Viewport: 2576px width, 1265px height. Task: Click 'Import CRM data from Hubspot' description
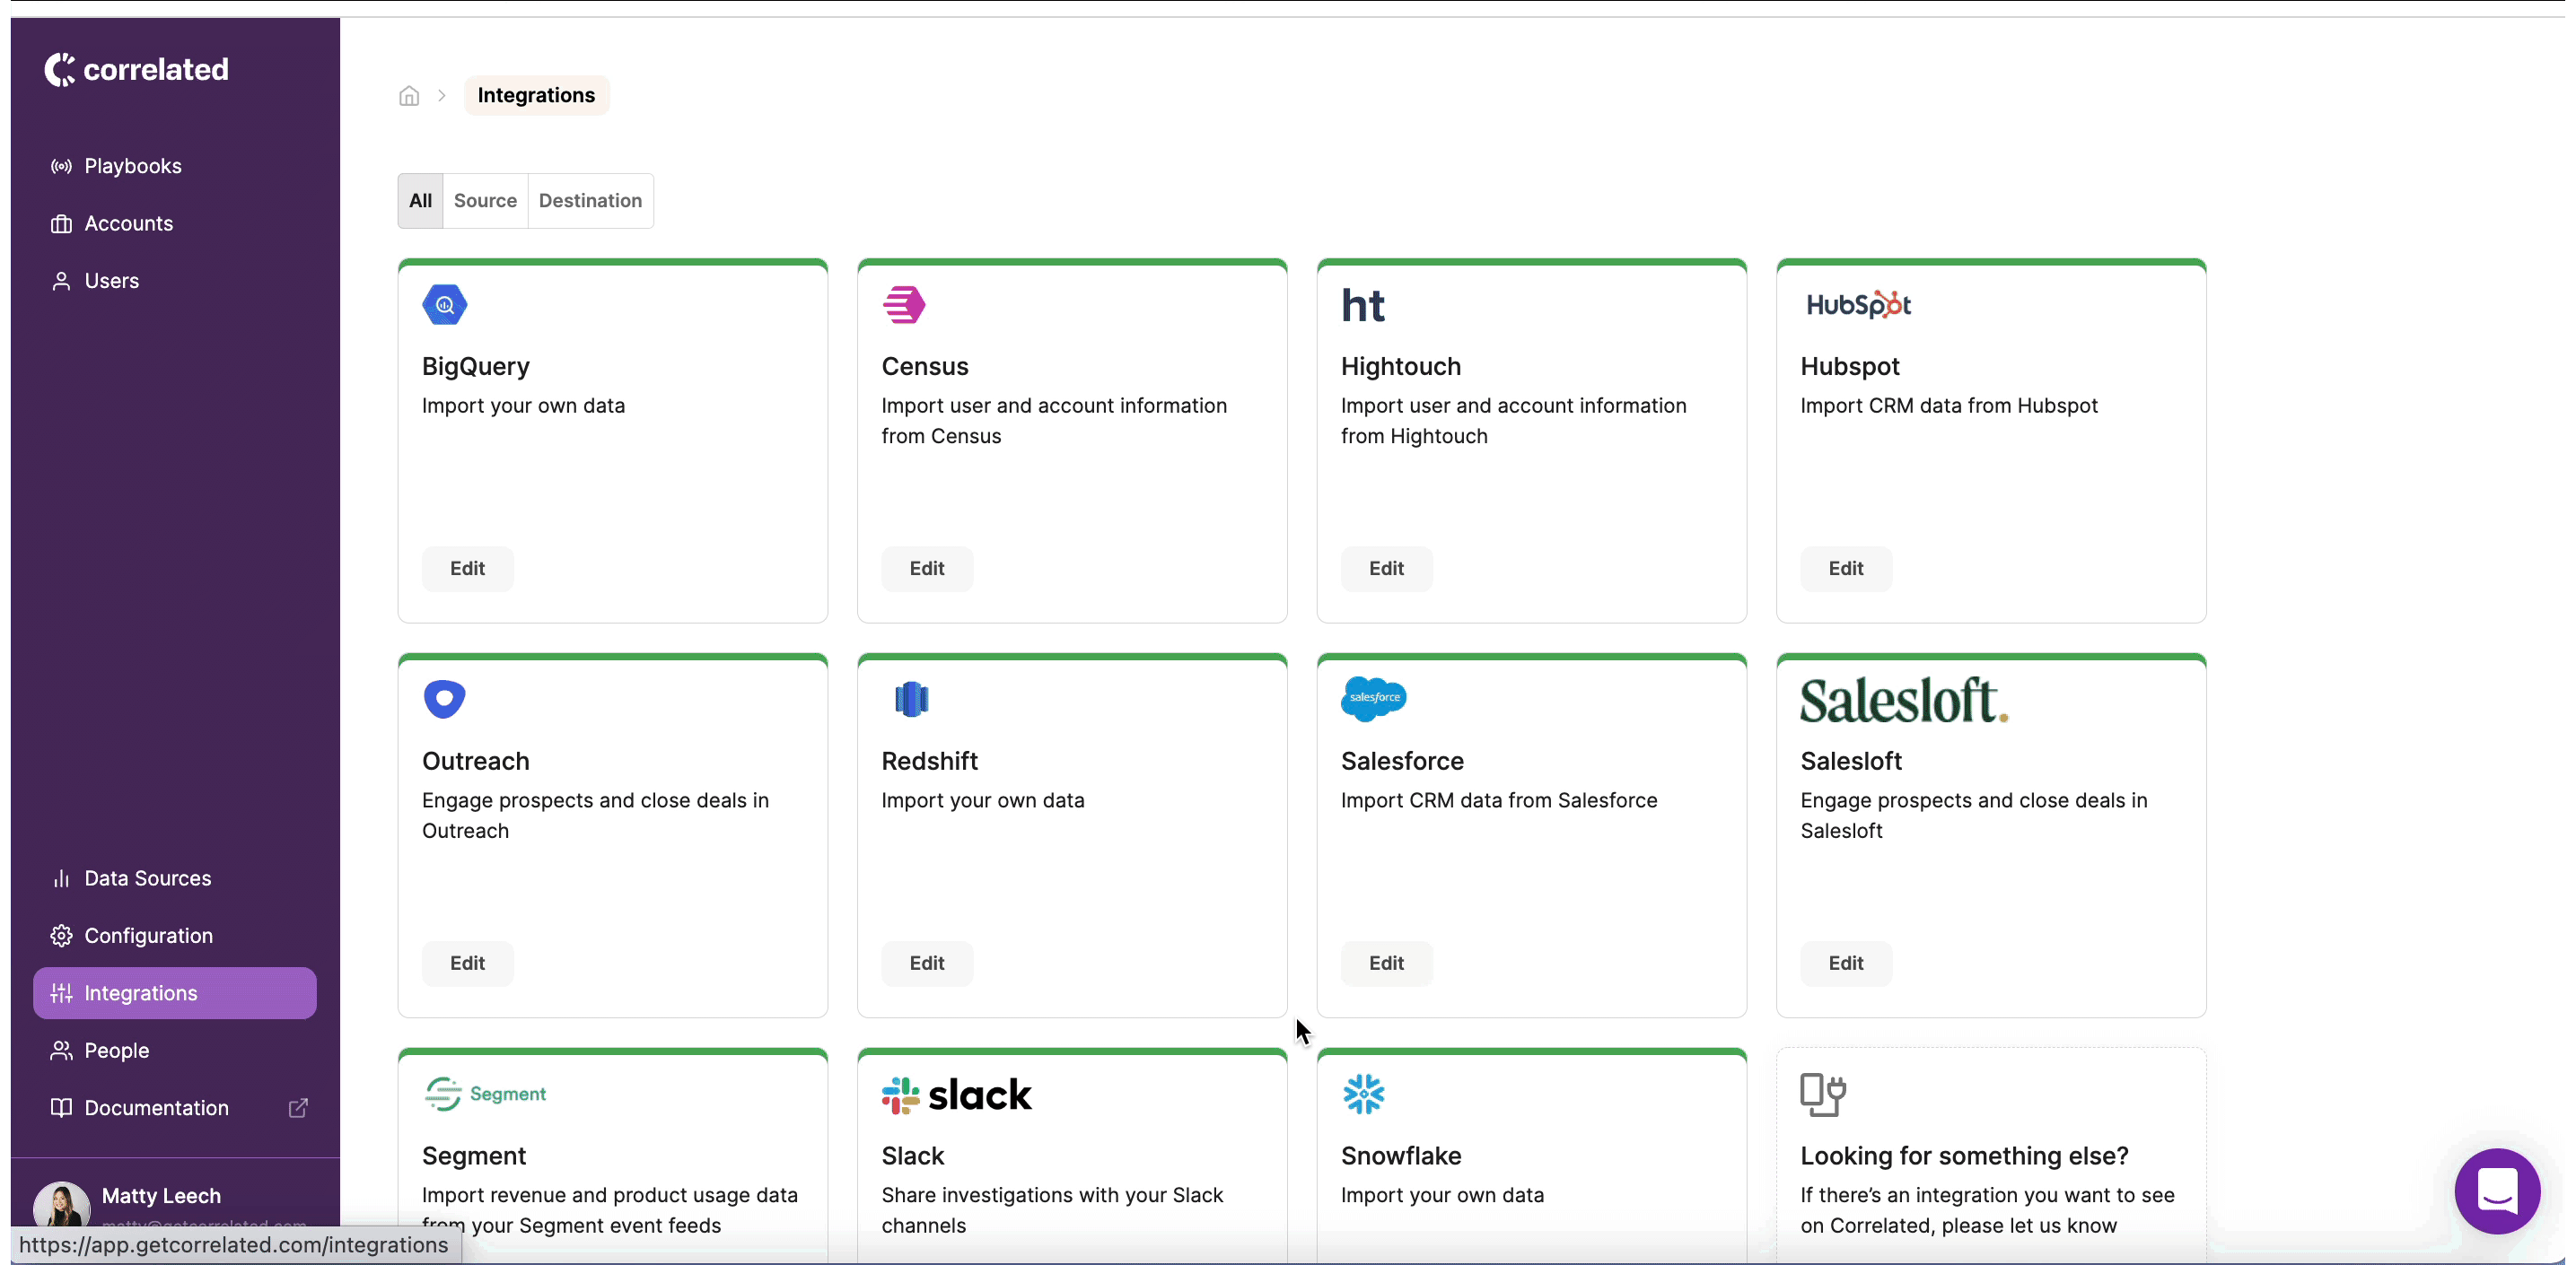(1949, 406)
